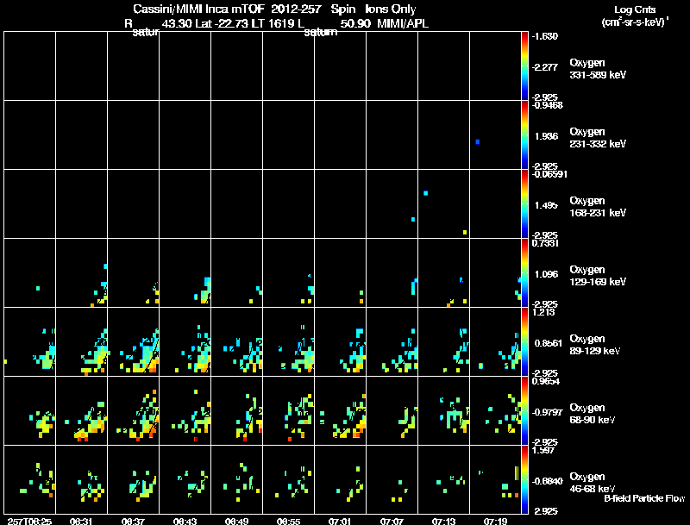Click the blue pixel in the 231-332 keV row

pyautogui.click(x=478, y=141)
